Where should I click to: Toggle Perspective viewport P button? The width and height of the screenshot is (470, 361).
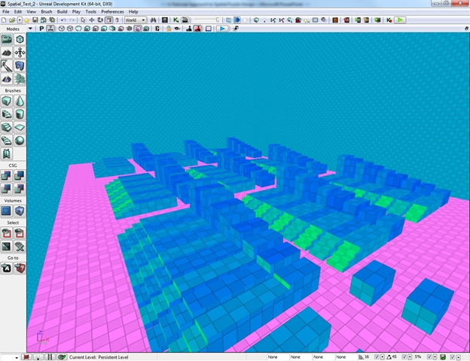pos(41,29)
